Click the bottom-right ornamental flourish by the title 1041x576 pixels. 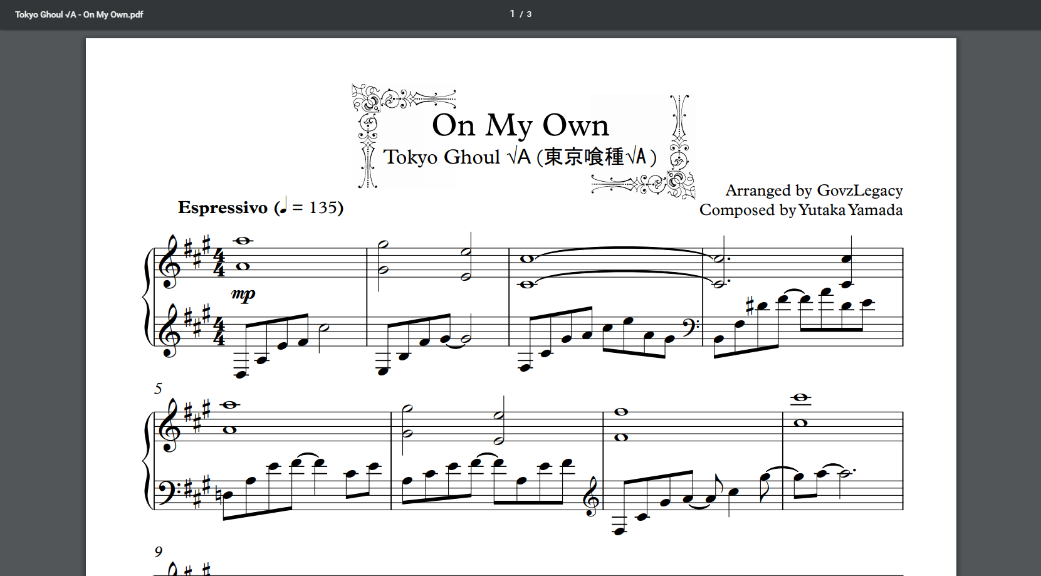coord(671,182)
